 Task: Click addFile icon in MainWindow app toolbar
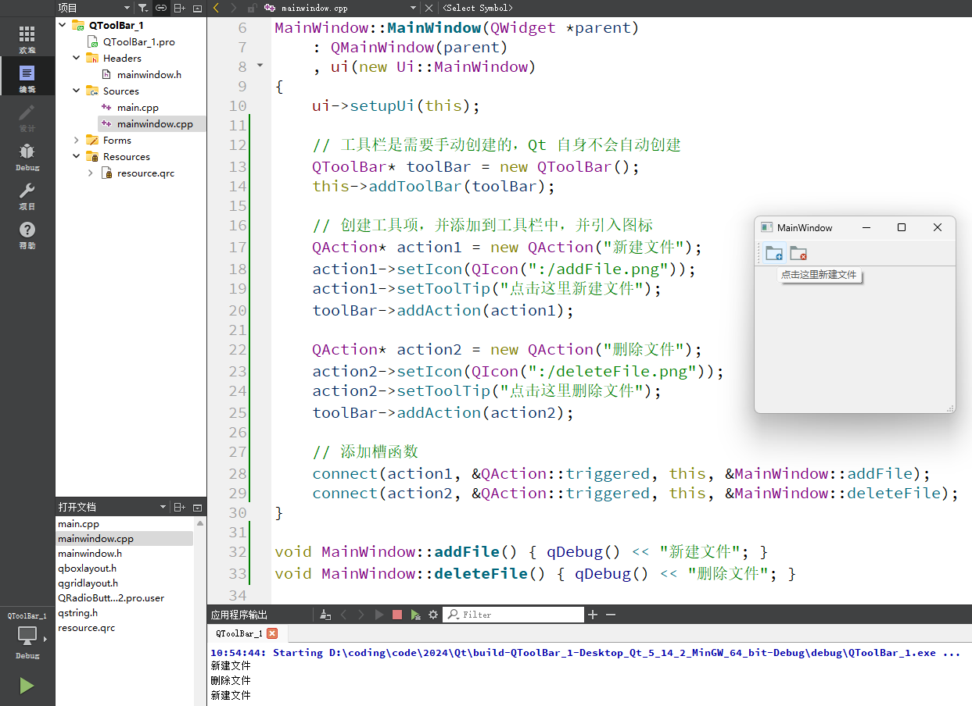tap(774, 253)
